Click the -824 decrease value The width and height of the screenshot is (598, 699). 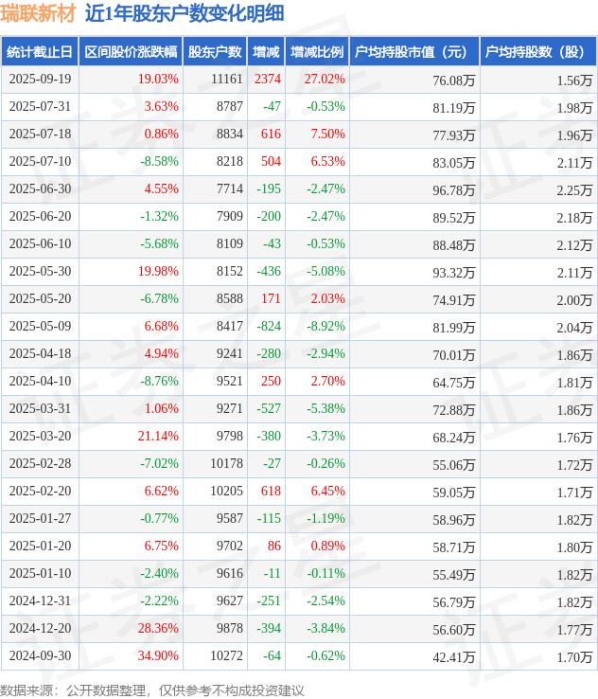tap(269, 327)
